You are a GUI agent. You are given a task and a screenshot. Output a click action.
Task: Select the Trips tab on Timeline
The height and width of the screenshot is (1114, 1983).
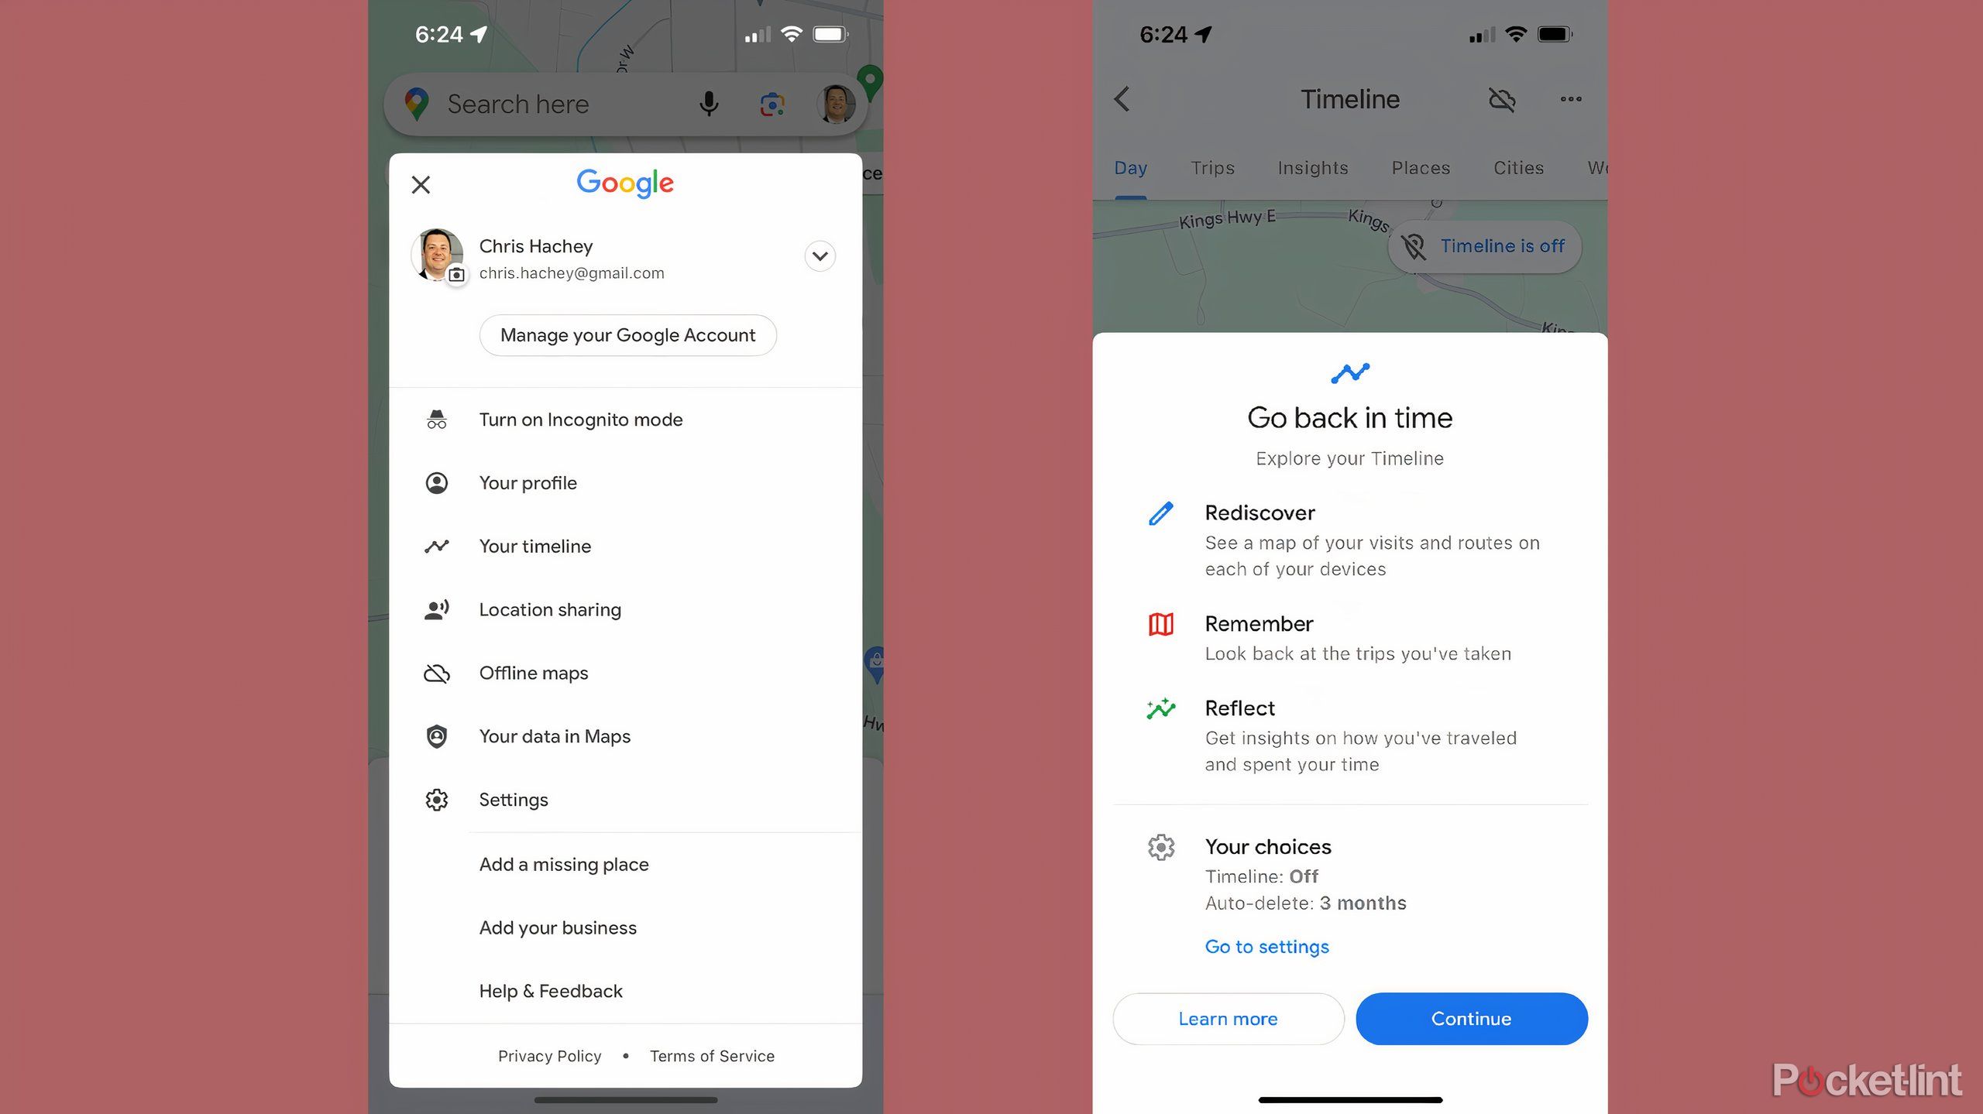click(1211, 167)
